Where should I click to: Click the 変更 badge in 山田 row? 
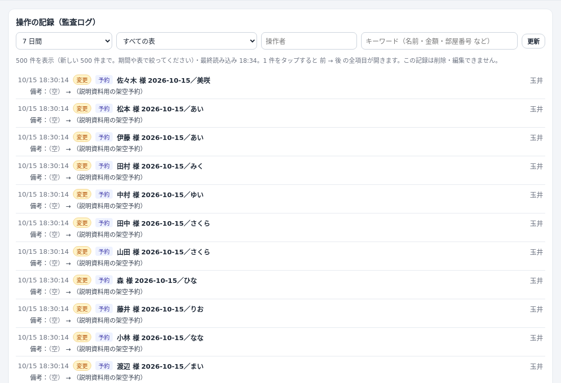[82, 252]
